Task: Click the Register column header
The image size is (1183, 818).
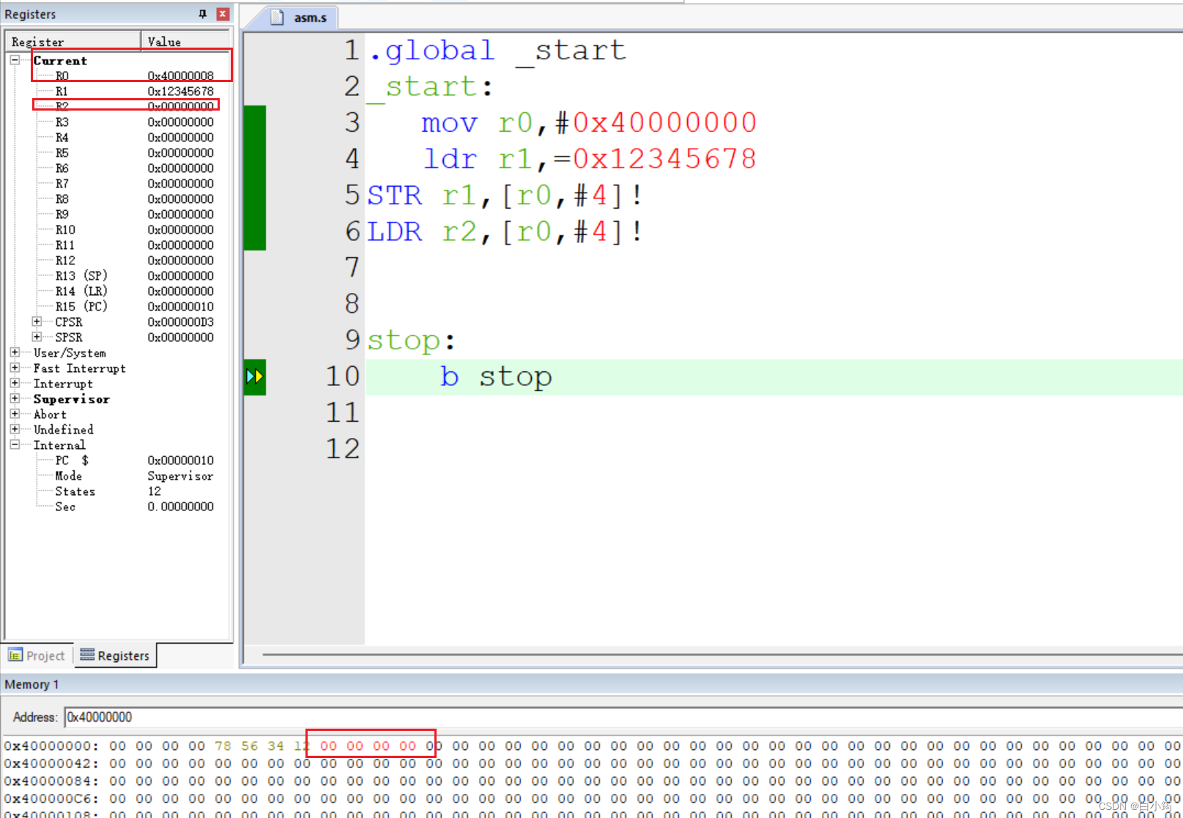Action: coord(73,42)
